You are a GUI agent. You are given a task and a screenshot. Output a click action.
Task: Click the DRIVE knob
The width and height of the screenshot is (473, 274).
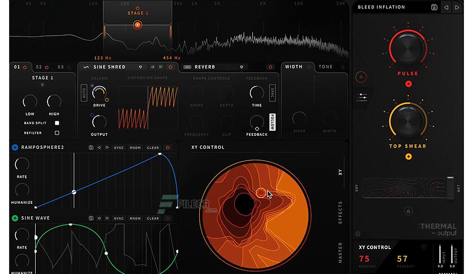99,93
